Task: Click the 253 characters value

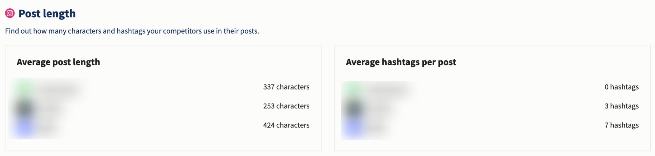Action: [286, 106]
